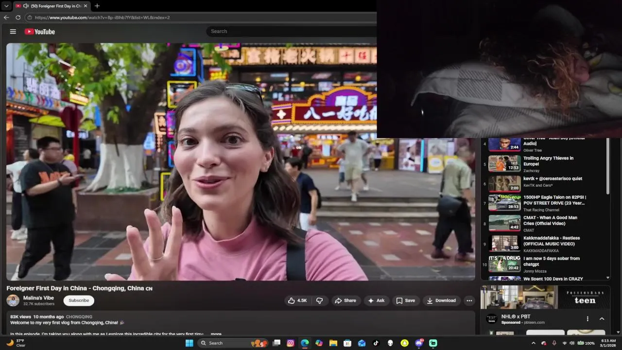Play 'I am now 5 days sober from chatgpt'
The image size is (622, 350).
point(544,264)
